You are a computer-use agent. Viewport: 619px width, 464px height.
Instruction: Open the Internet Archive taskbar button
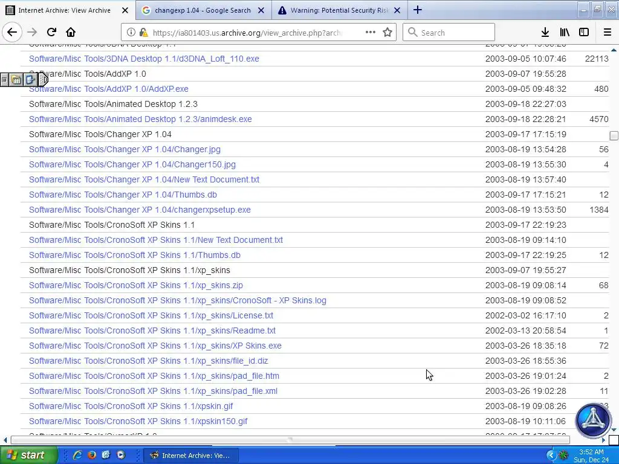pos(190,456)
